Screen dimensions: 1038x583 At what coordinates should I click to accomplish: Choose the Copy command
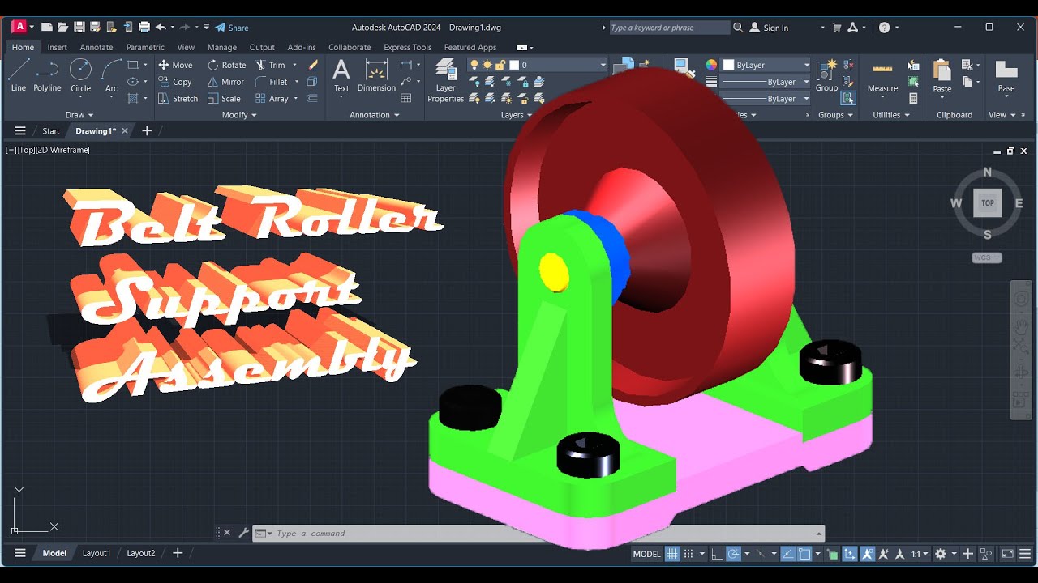(174, 82)
